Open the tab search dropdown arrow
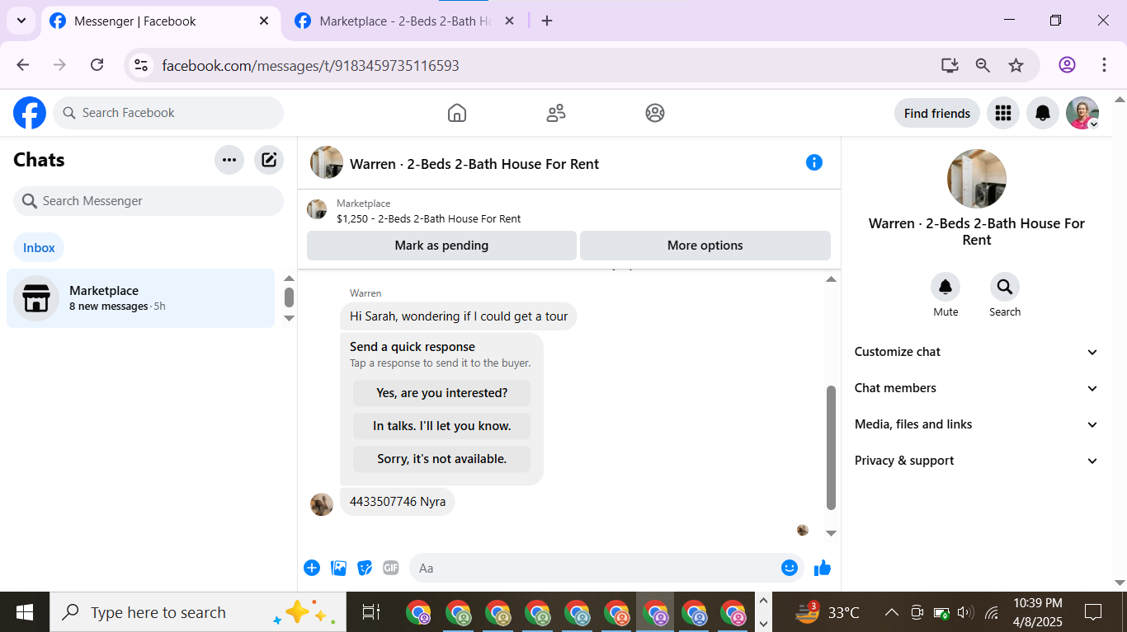The width and height of the screenshot is (1127, 632). coord(21,21)
